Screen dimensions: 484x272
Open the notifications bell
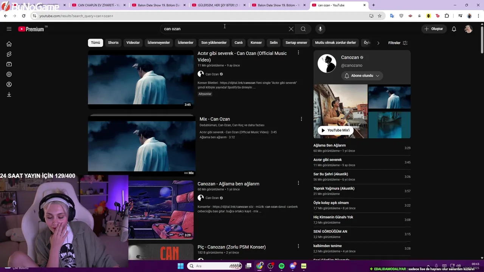coord(454,29)
